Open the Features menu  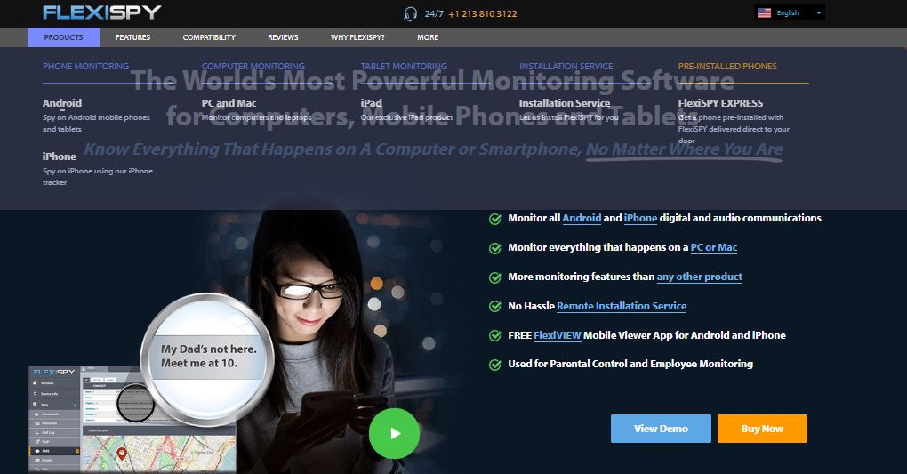tap(132, 37)
